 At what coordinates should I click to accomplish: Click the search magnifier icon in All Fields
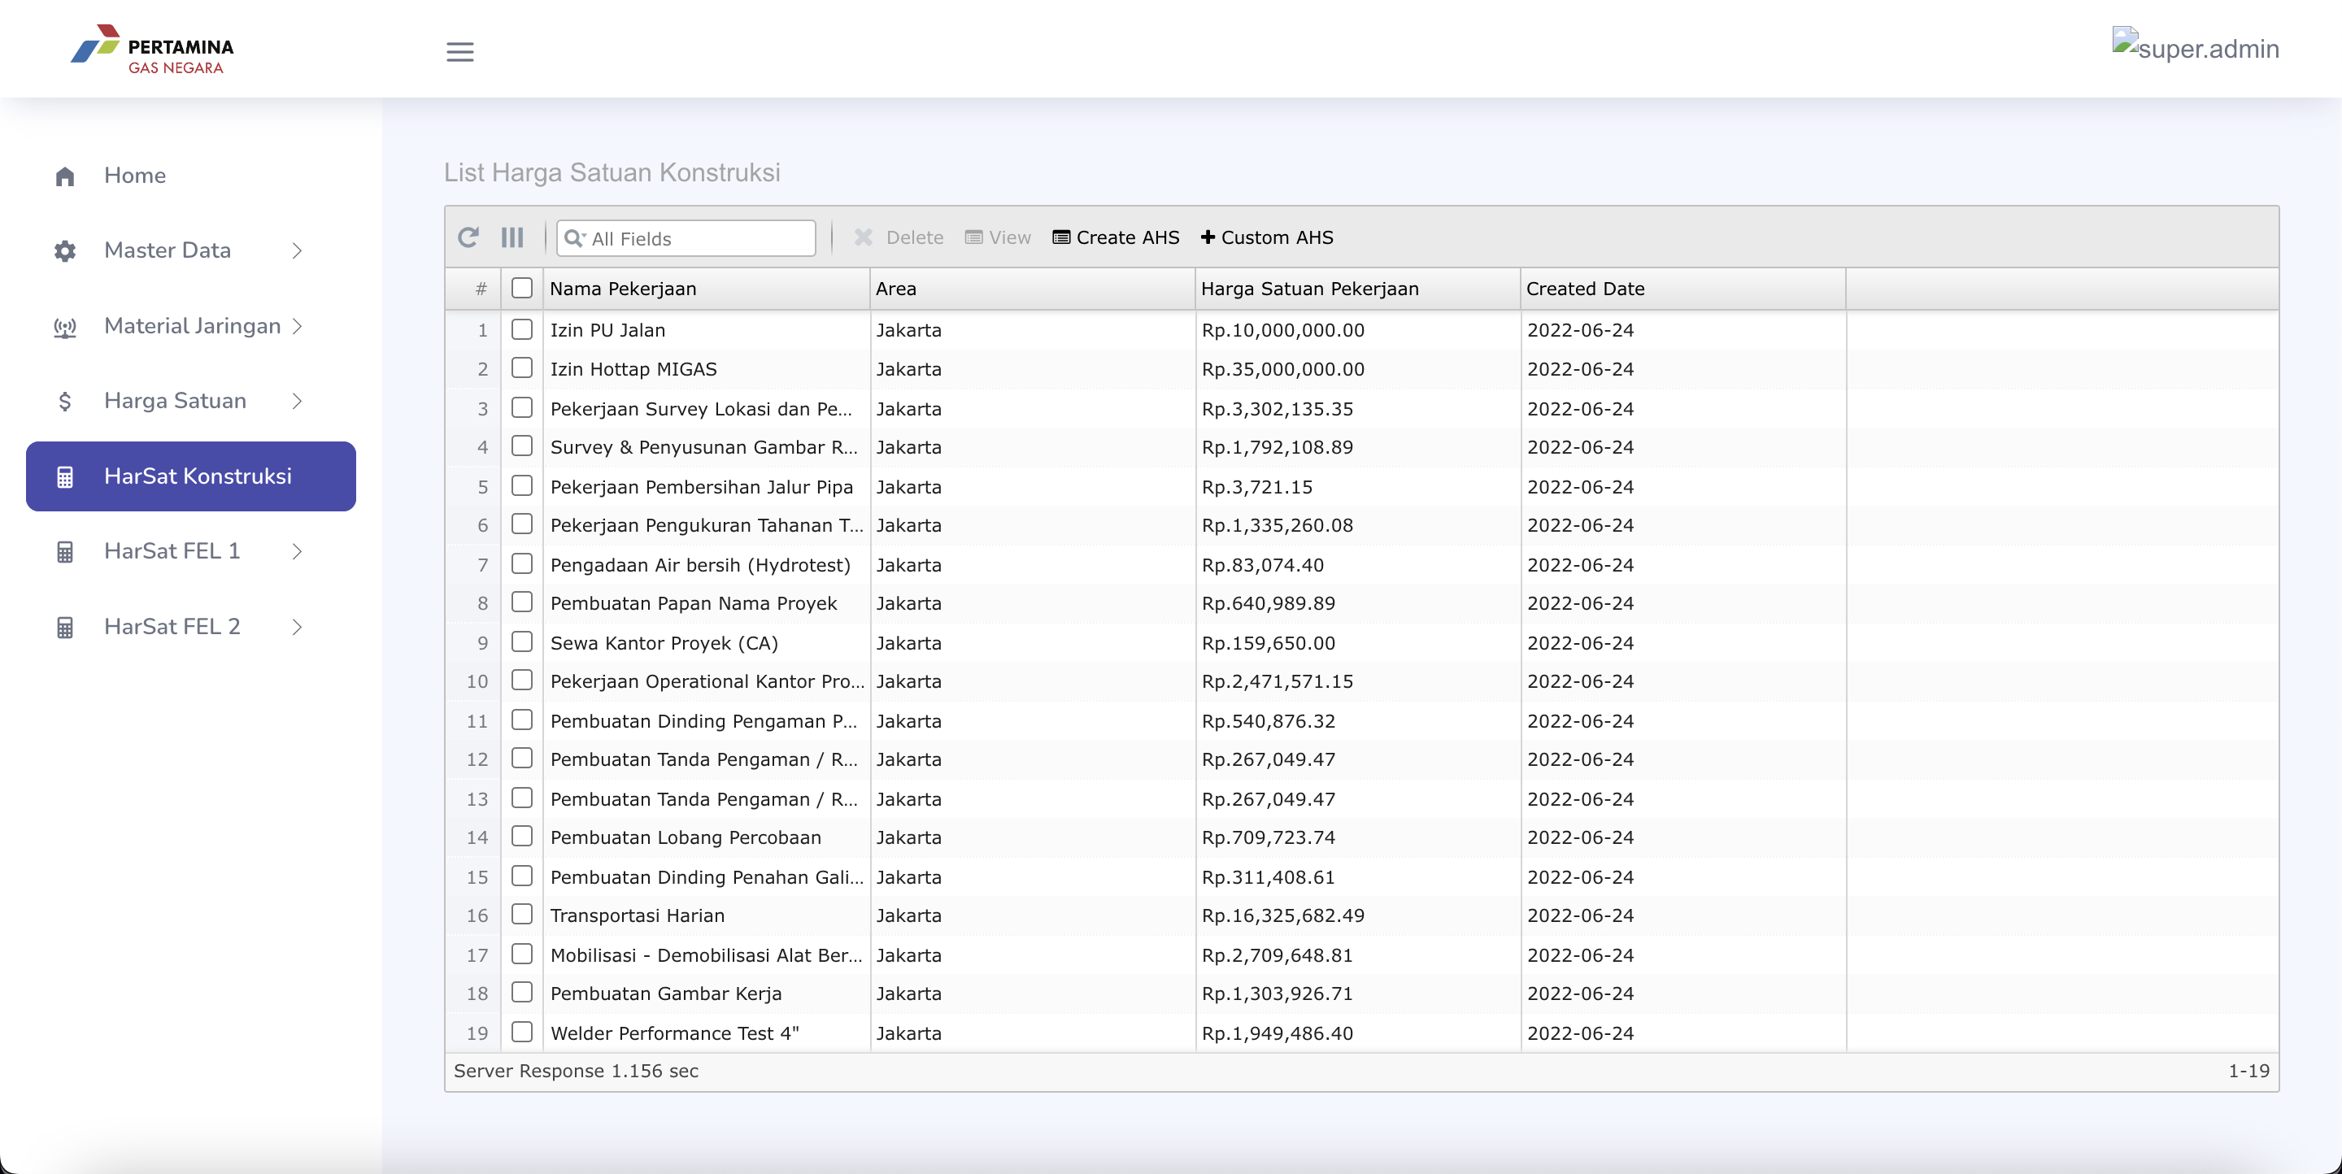coord(573,238)
